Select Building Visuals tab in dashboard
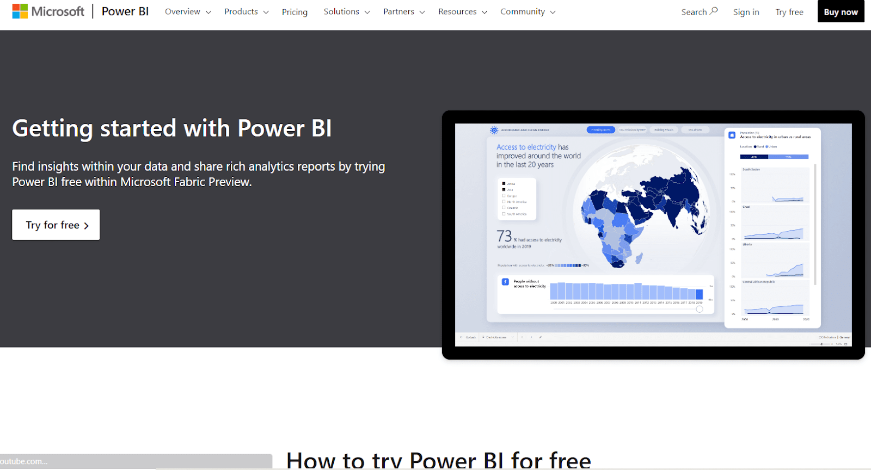871x470 pixels. pos(664,129)
